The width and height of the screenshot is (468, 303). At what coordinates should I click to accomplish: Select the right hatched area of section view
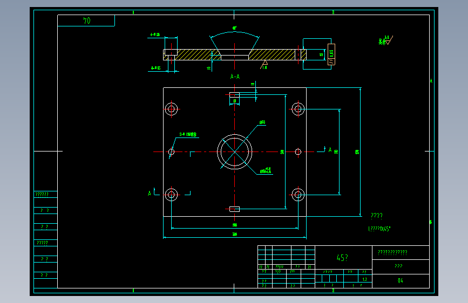pos(272,55)
